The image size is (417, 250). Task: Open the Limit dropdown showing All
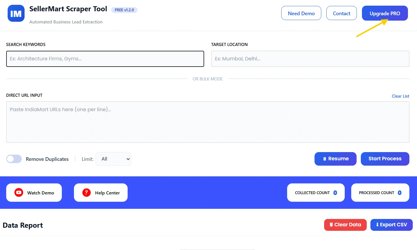pos(113,159)
